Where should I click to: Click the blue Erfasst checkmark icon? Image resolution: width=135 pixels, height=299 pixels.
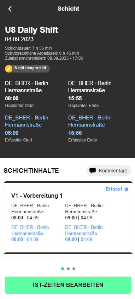pos(126,189)
